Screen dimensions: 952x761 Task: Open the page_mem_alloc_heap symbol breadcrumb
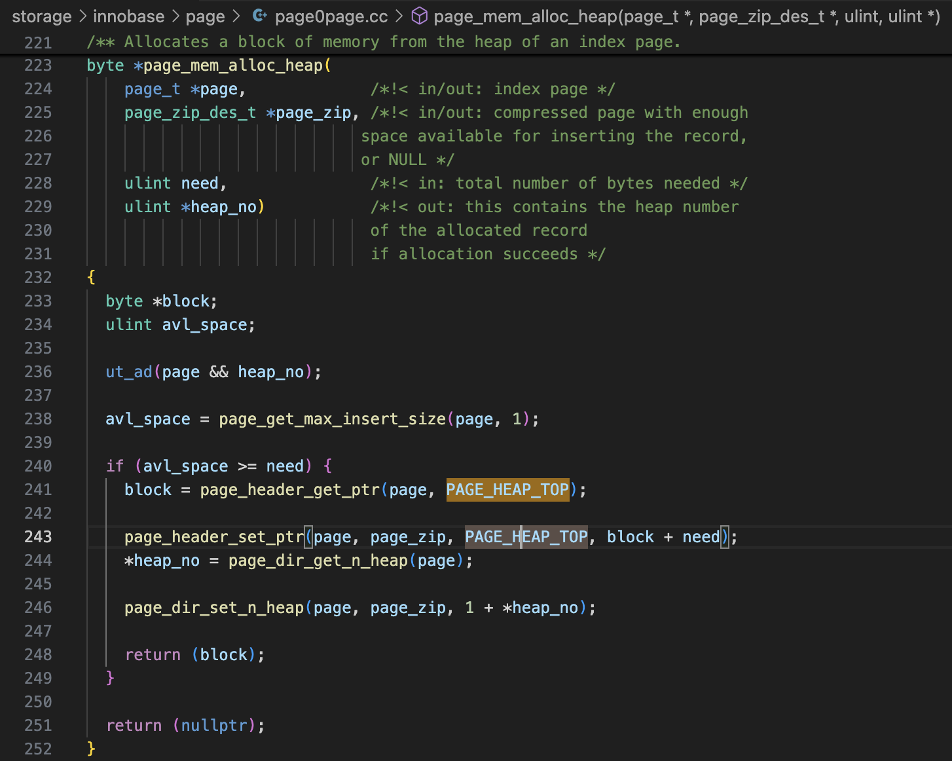(x=687, y=16)
